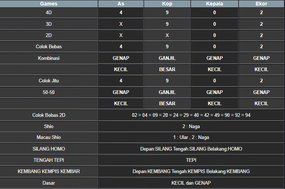Click BESAR in row below 50-50
Screen dimensions: 285x189
coord(167,103)
